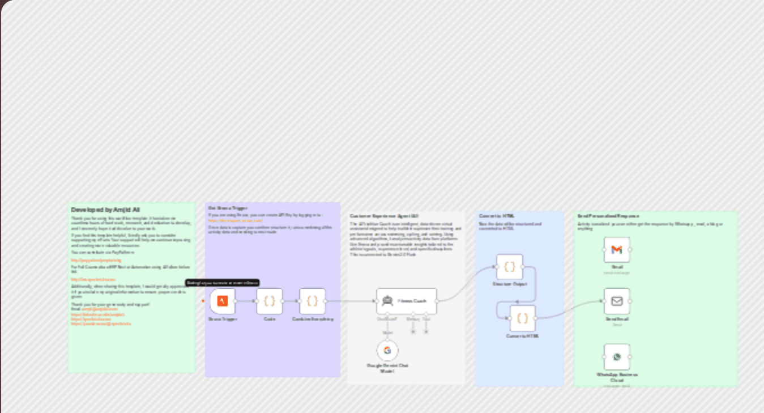The height and width of the screenshot is (413, 764).
Task: Select the Gmail node
Action: click(x=617, y=249)
